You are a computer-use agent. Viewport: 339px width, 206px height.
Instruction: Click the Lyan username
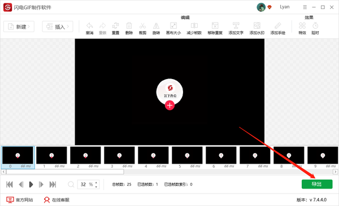point(285,7)
